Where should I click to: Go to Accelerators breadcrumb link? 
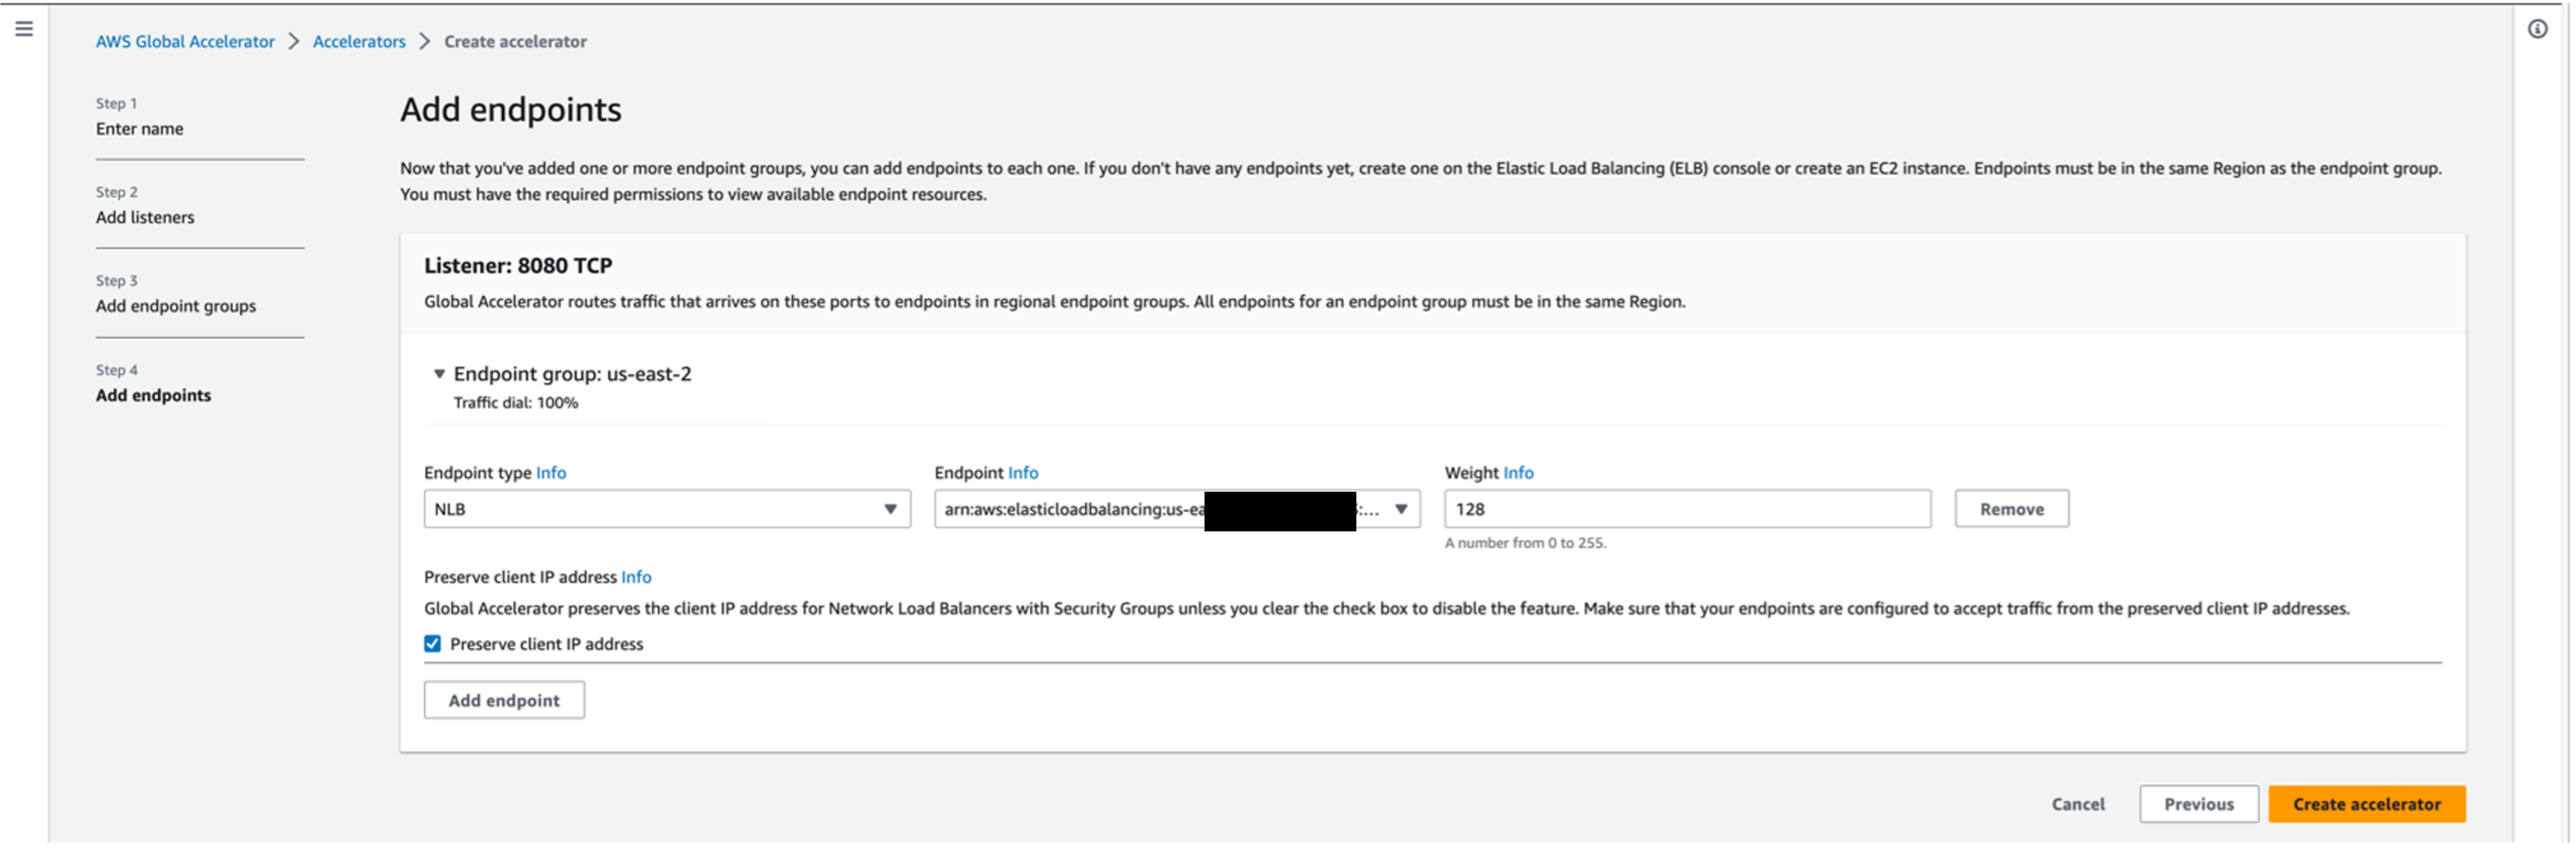coord(359,42)
